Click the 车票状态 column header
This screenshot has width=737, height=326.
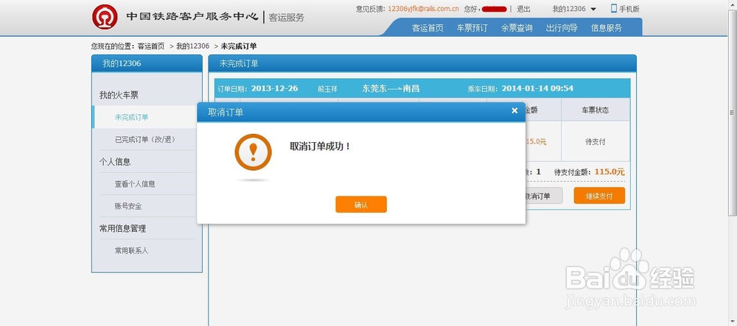595,110
